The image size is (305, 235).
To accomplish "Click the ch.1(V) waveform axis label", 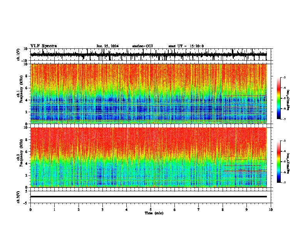I will (x=18, y=55).
